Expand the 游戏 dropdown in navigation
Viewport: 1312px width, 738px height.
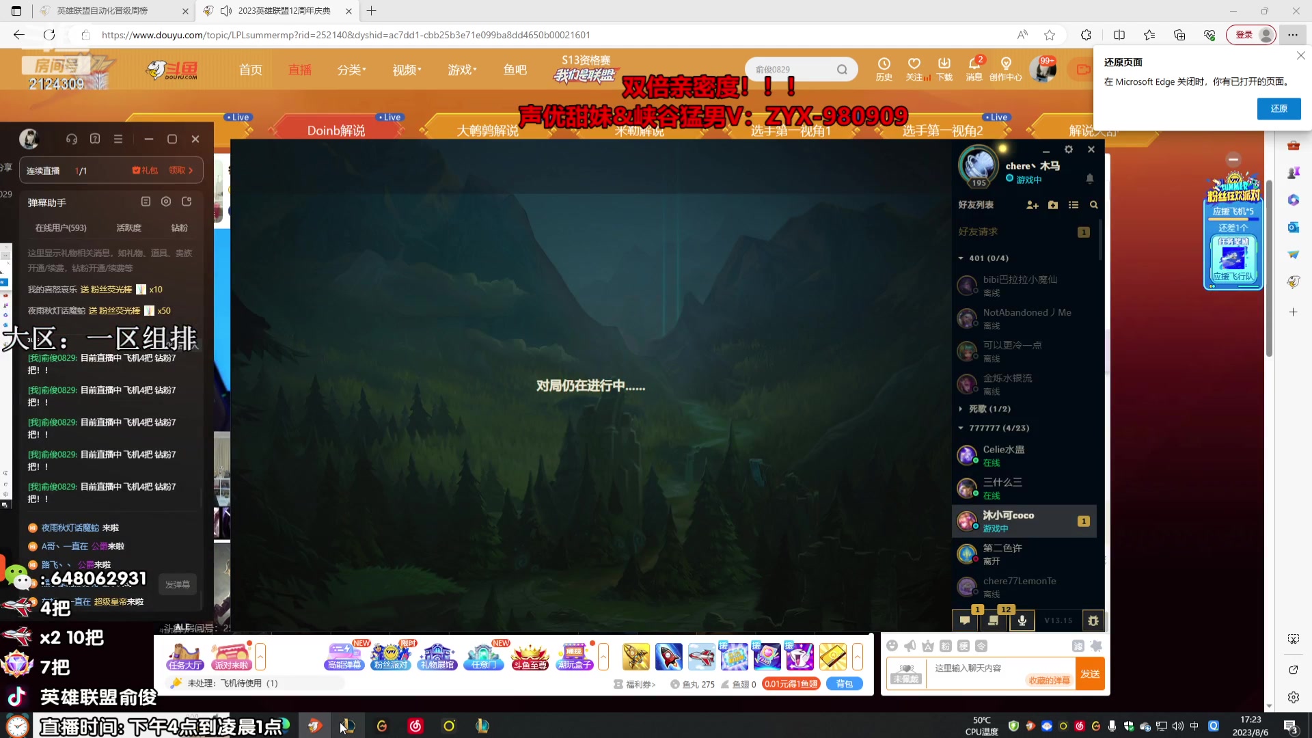point(462,70)
